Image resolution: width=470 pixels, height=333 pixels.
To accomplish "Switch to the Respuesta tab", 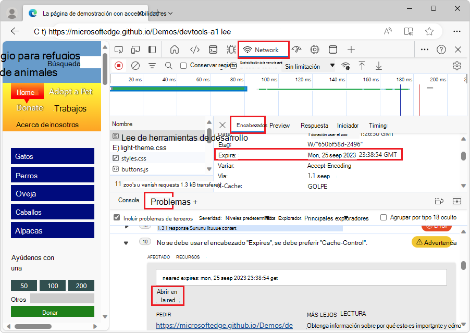I will coord(314,125).
